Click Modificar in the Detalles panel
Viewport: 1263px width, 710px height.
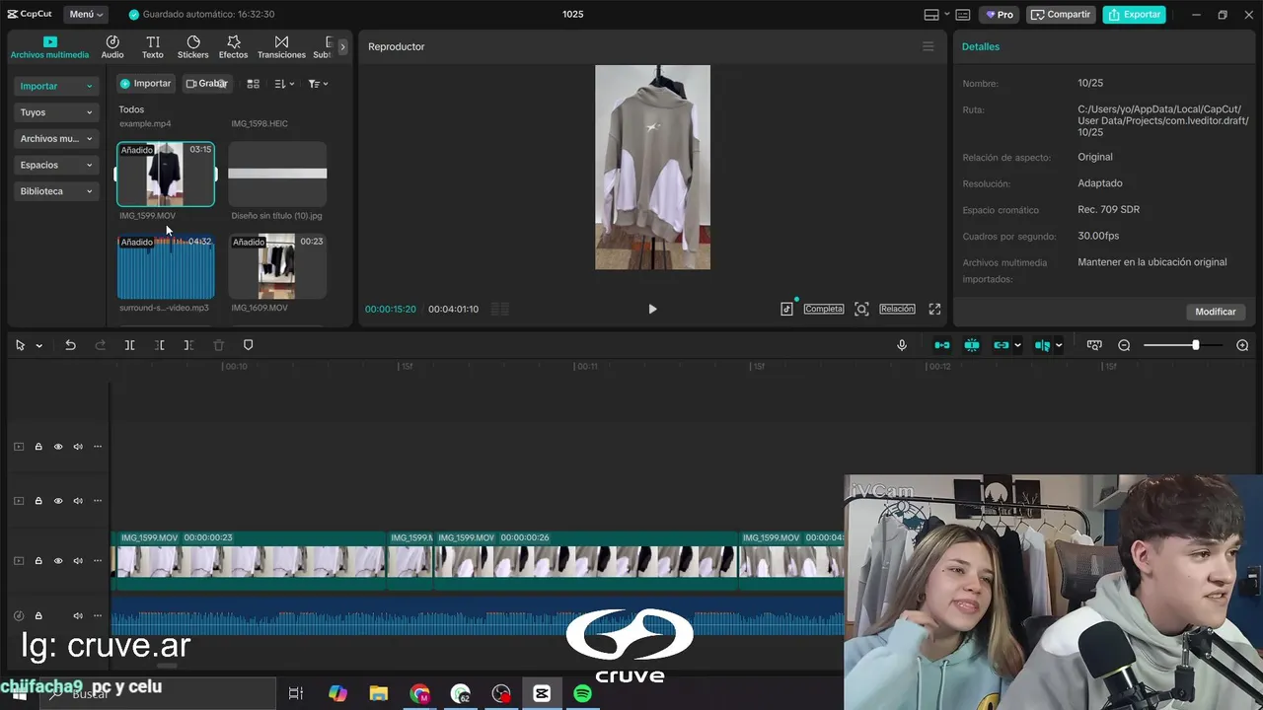(1216, 312)
